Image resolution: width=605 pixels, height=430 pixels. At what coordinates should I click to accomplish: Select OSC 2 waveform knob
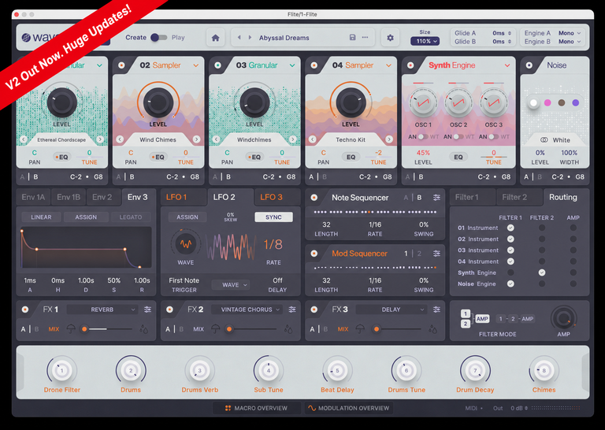458,103
